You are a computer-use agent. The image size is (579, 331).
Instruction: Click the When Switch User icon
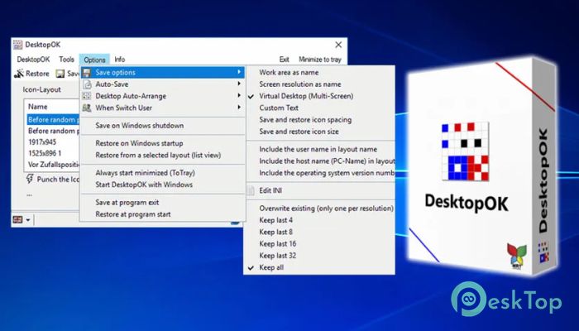[87, 108]
